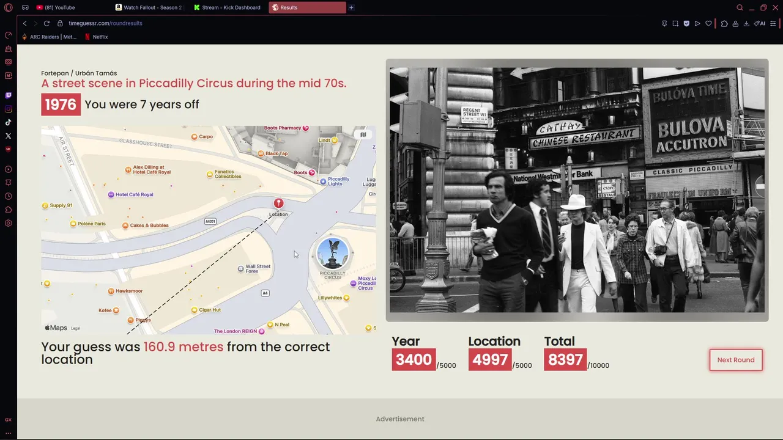
Task: Open a new tab with plus button
Action: [351, 7]
